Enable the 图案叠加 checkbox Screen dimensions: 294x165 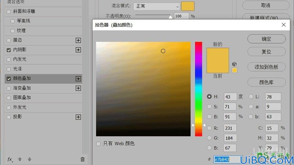click(9, 98)
